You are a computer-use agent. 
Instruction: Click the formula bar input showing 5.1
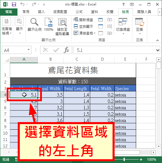[x=114, y=50]
